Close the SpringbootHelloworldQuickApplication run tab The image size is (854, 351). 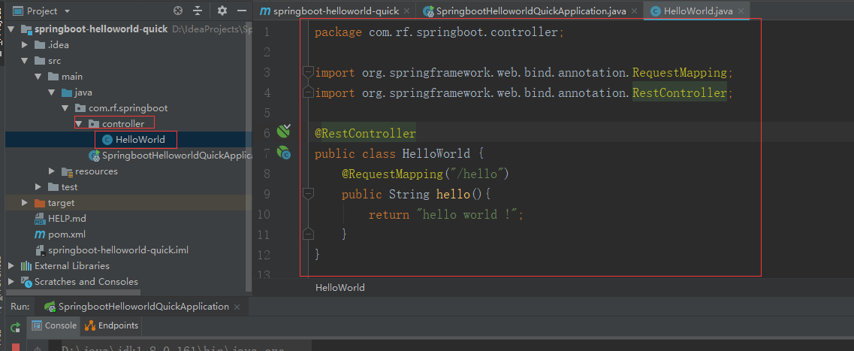238,307
